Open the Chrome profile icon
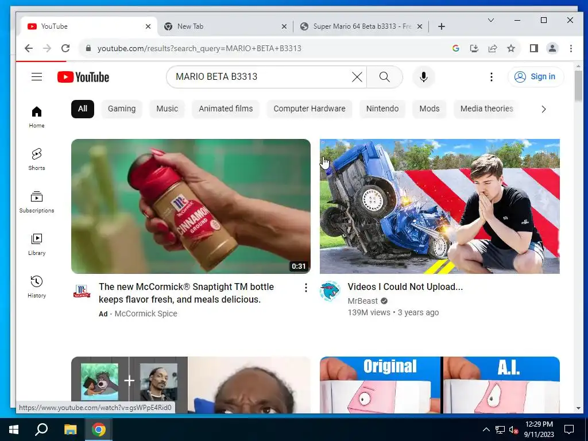The width and height of the screenshot is (588, 441). pos(552,48)
